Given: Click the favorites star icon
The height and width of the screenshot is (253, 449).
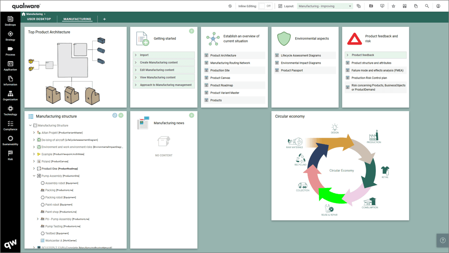Looking at the screenshot, I should (393, 6).
